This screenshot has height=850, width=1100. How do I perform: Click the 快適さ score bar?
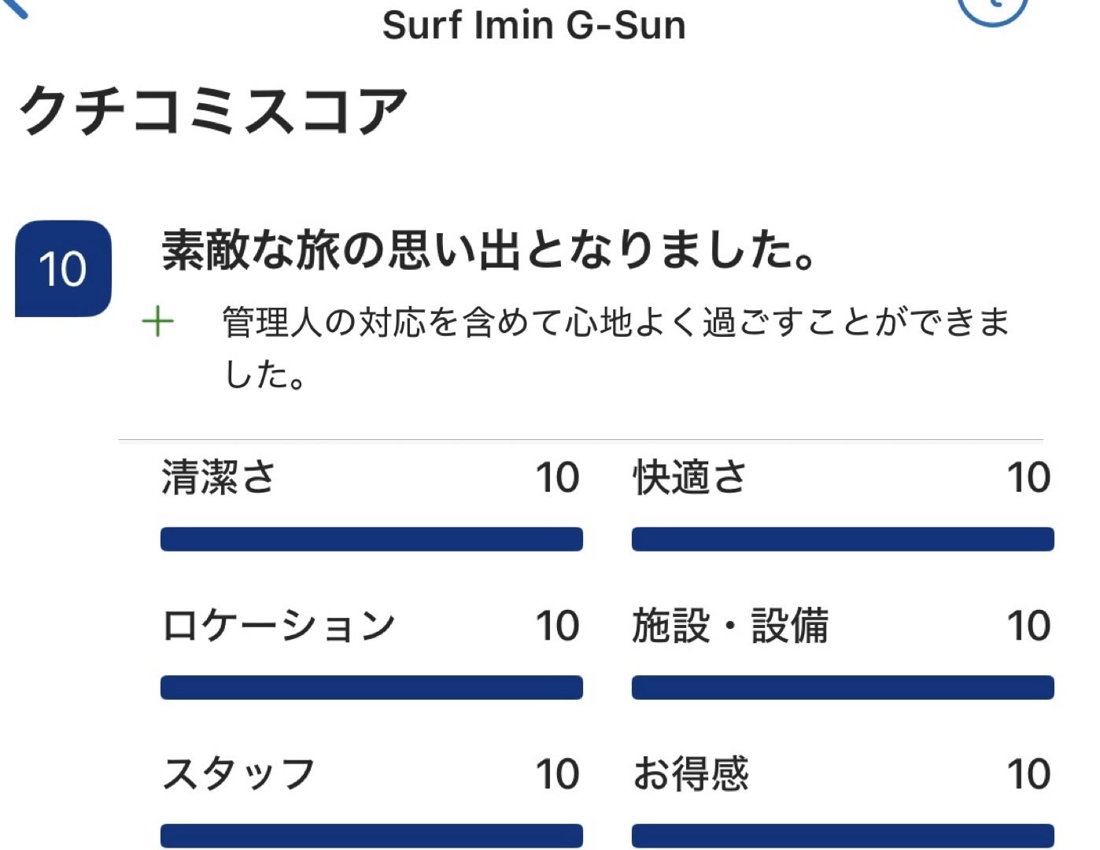[843, 539]
